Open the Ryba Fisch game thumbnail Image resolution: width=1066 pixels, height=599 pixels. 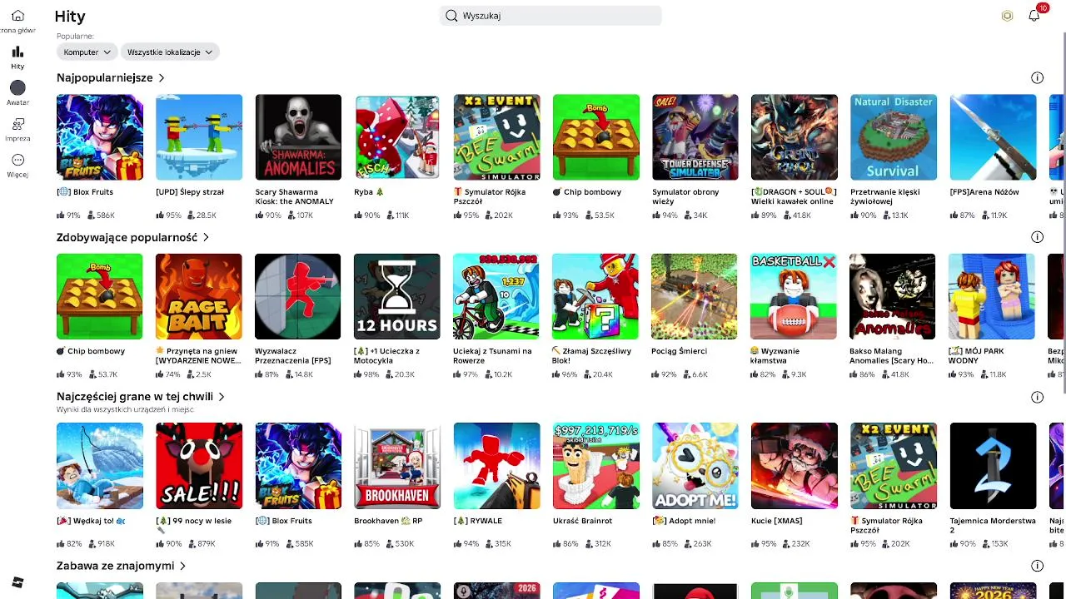pyautogui.click(x=397, y=137)
